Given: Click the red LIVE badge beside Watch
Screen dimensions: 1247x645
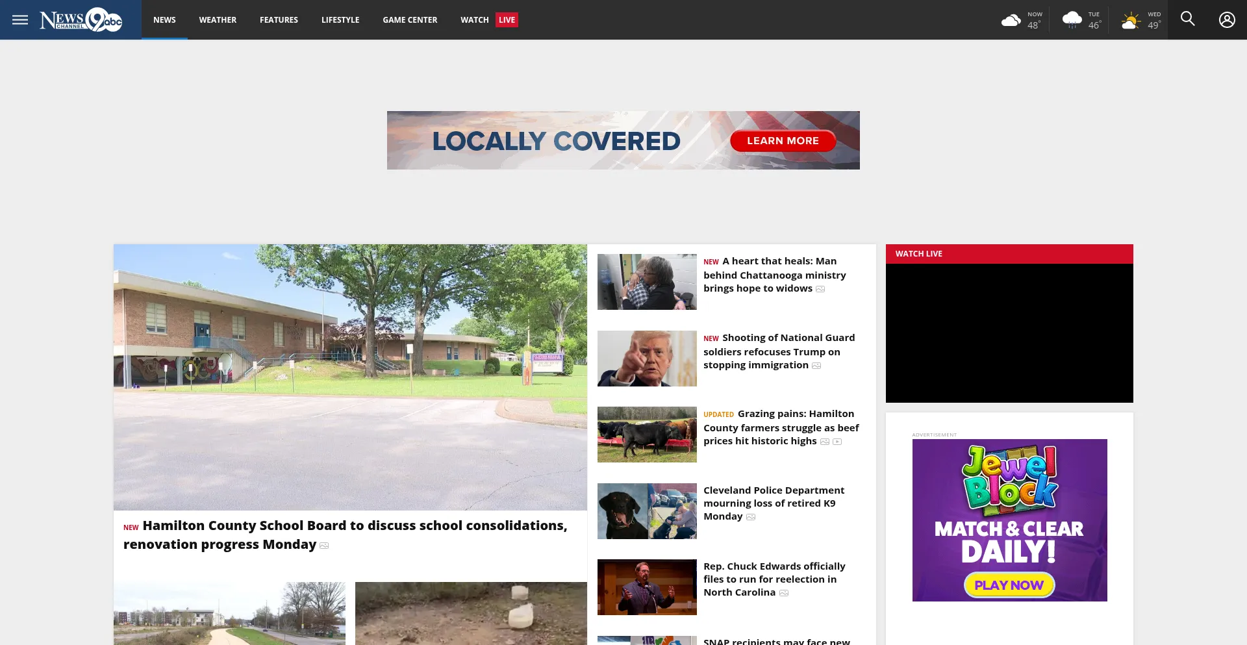Looking at the screenshot, I should pos(507,20).
